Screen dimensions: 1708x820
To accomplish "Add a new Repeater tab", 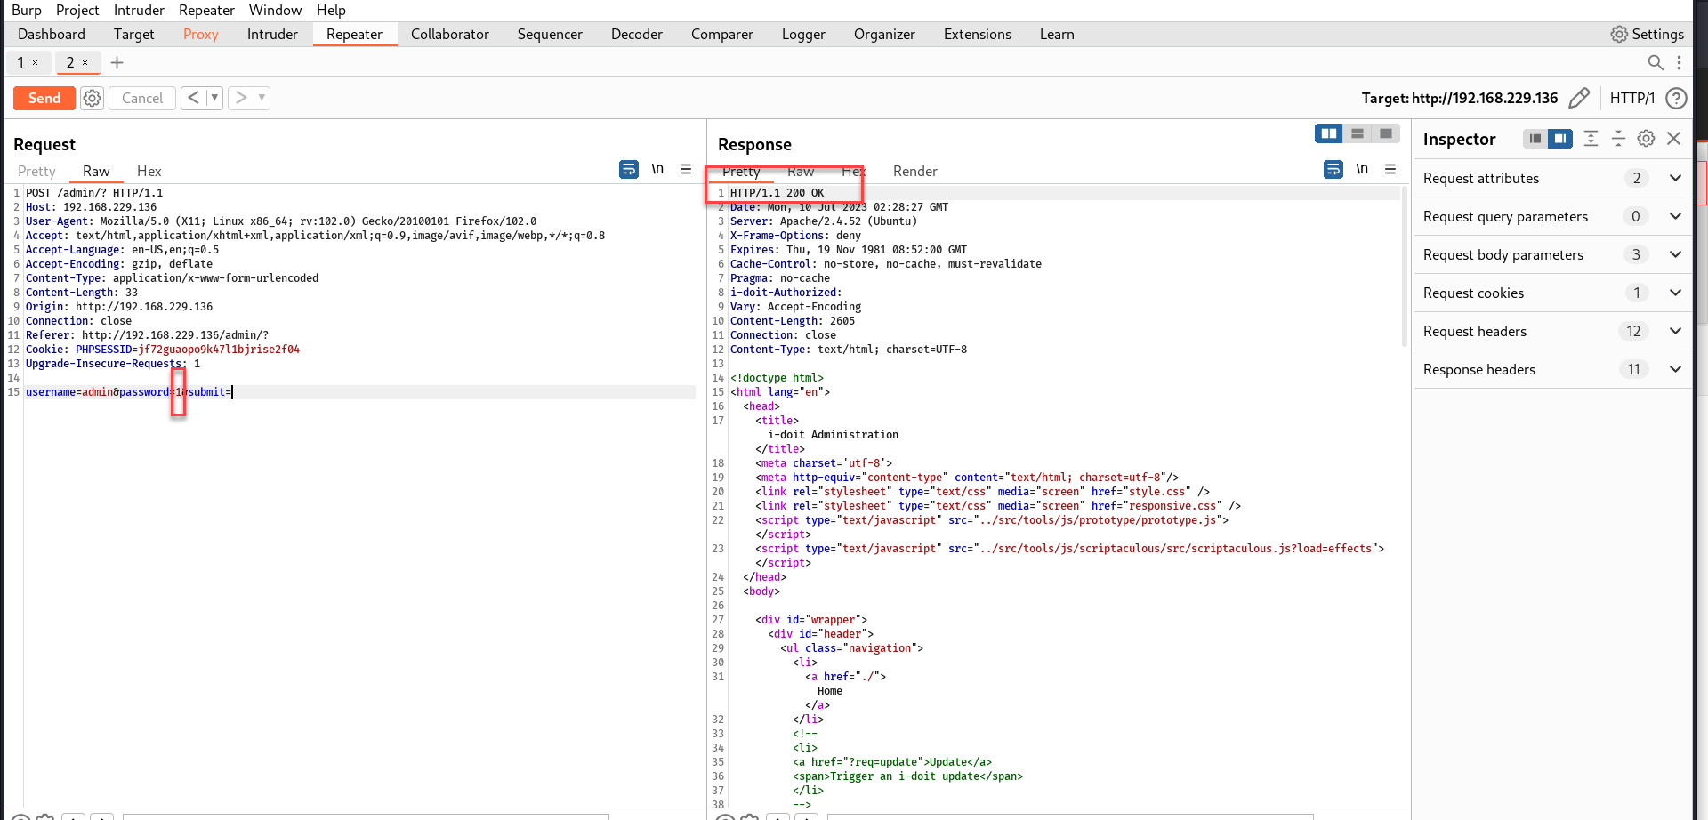I will 117,62.
